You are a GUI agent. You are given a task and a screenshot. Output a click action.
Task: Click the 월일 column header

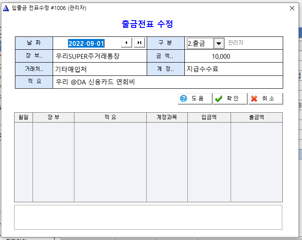[x=24, y=117]
